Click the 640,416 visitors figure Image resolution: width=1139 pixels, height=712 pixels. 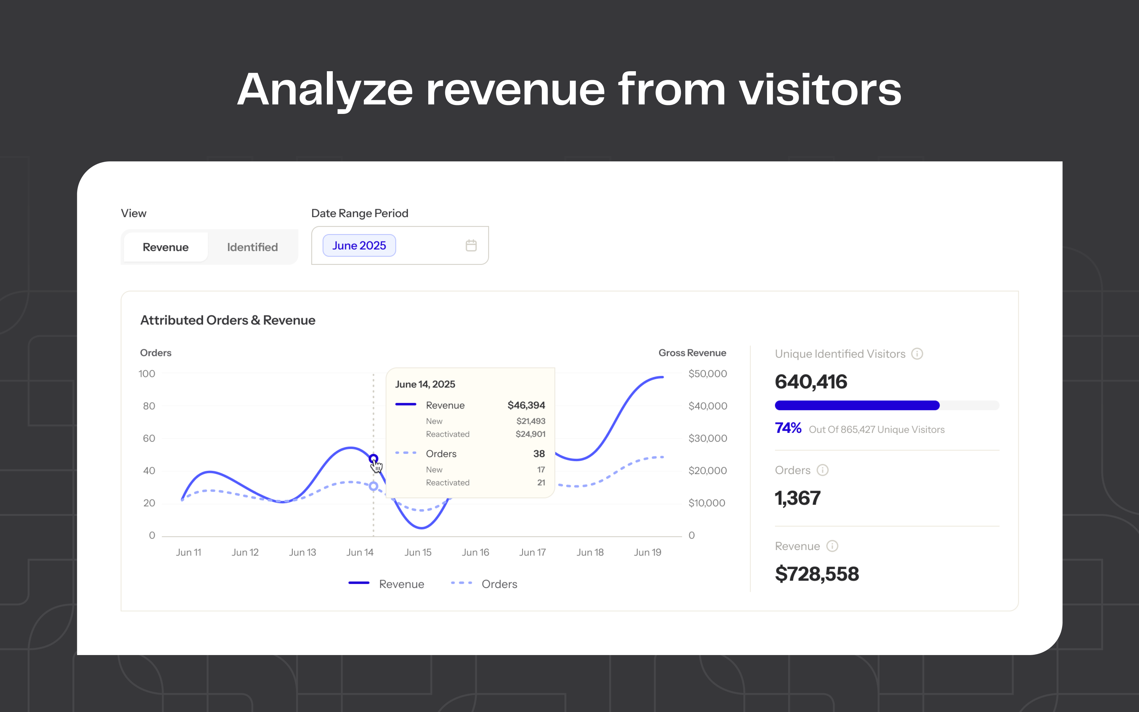810,382
